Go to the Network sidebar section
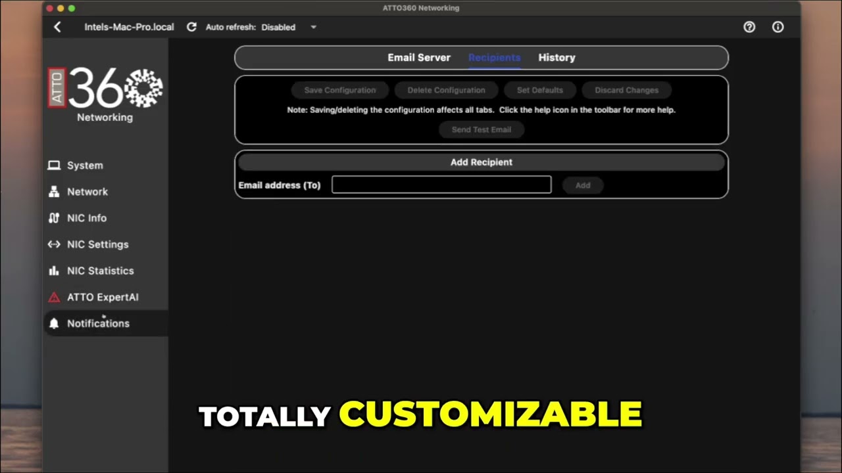 pos(106,192)
